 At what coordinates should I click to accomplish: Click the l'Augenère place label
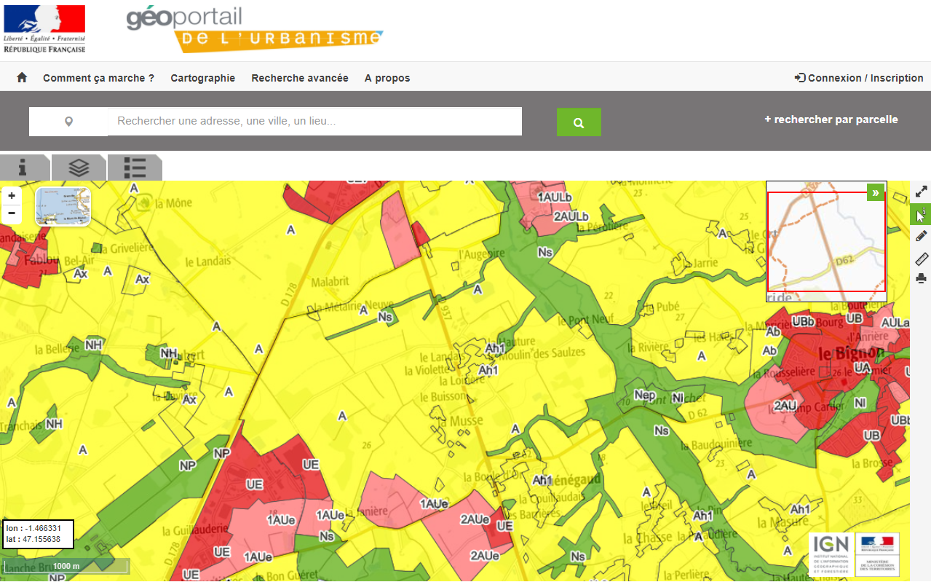click(482, 254)
